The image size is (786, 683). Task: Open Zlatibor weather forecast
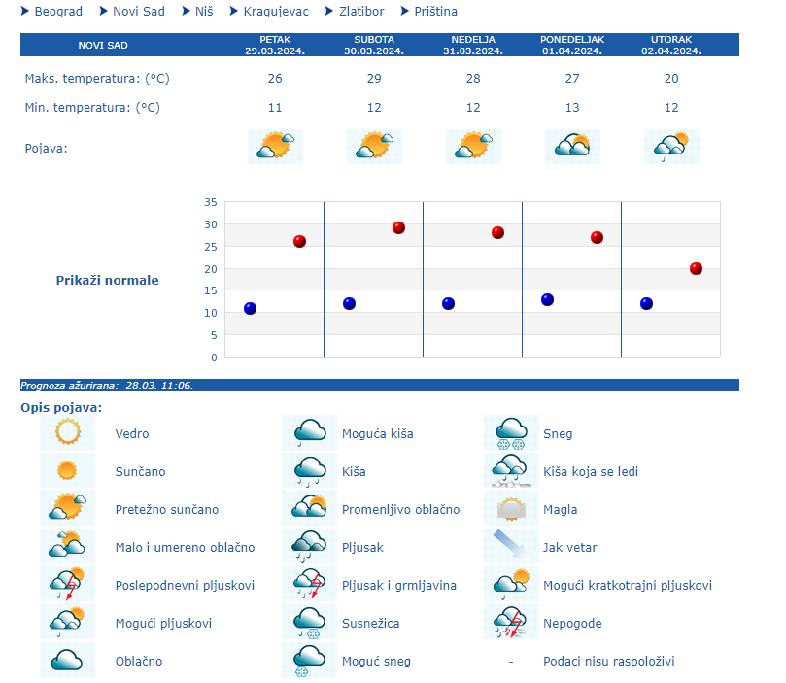(x=360, y=12)
